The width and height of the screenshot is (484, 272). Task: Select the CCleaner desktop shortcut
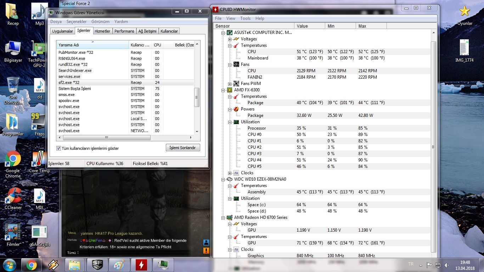click(x=13, y=199)
